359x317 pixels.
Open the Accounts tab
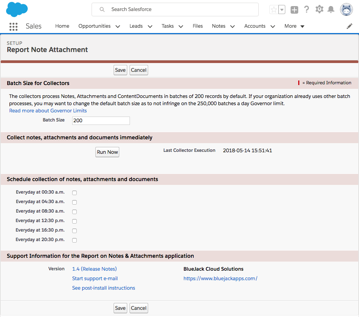click(x=255, y=26)
